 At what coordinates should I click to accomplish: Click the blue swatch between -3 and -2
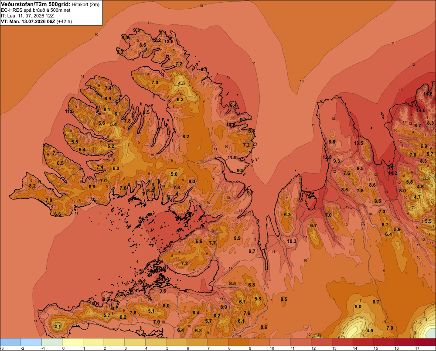pyautogui.click(x=10, y=342)
